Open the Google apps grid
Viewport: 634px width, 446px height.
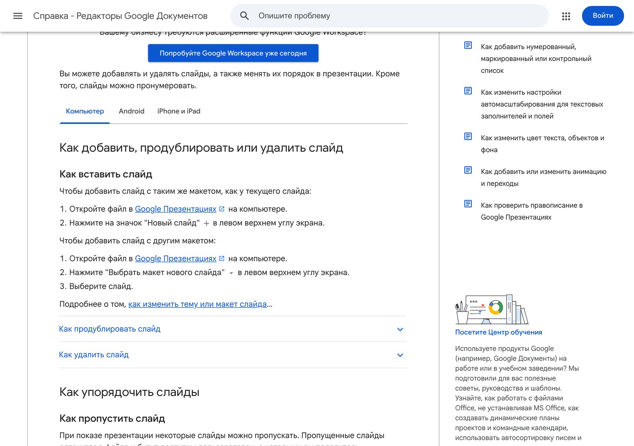coord(566,16)
